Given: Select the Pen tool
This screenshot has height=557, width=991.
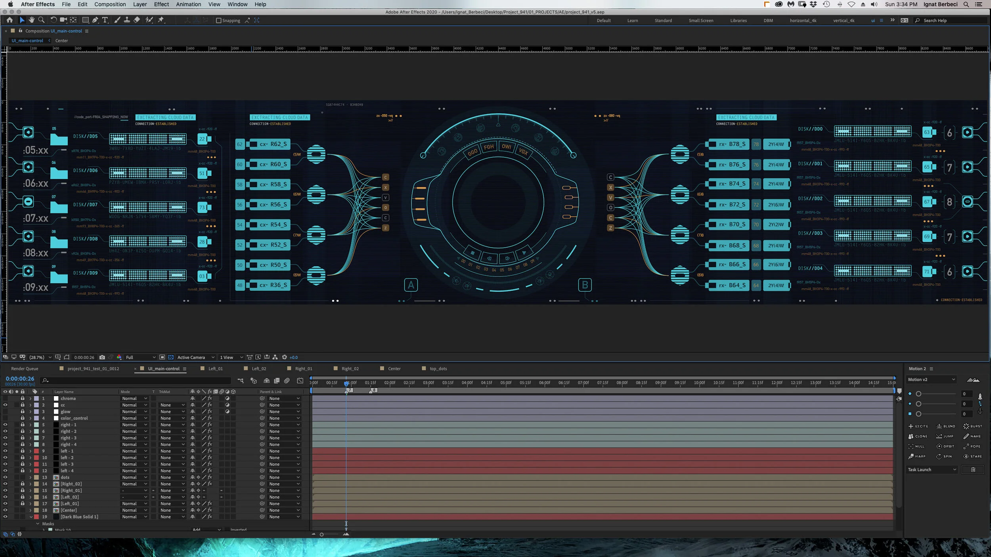Looking at the screenshot, I should coord(95,20).
